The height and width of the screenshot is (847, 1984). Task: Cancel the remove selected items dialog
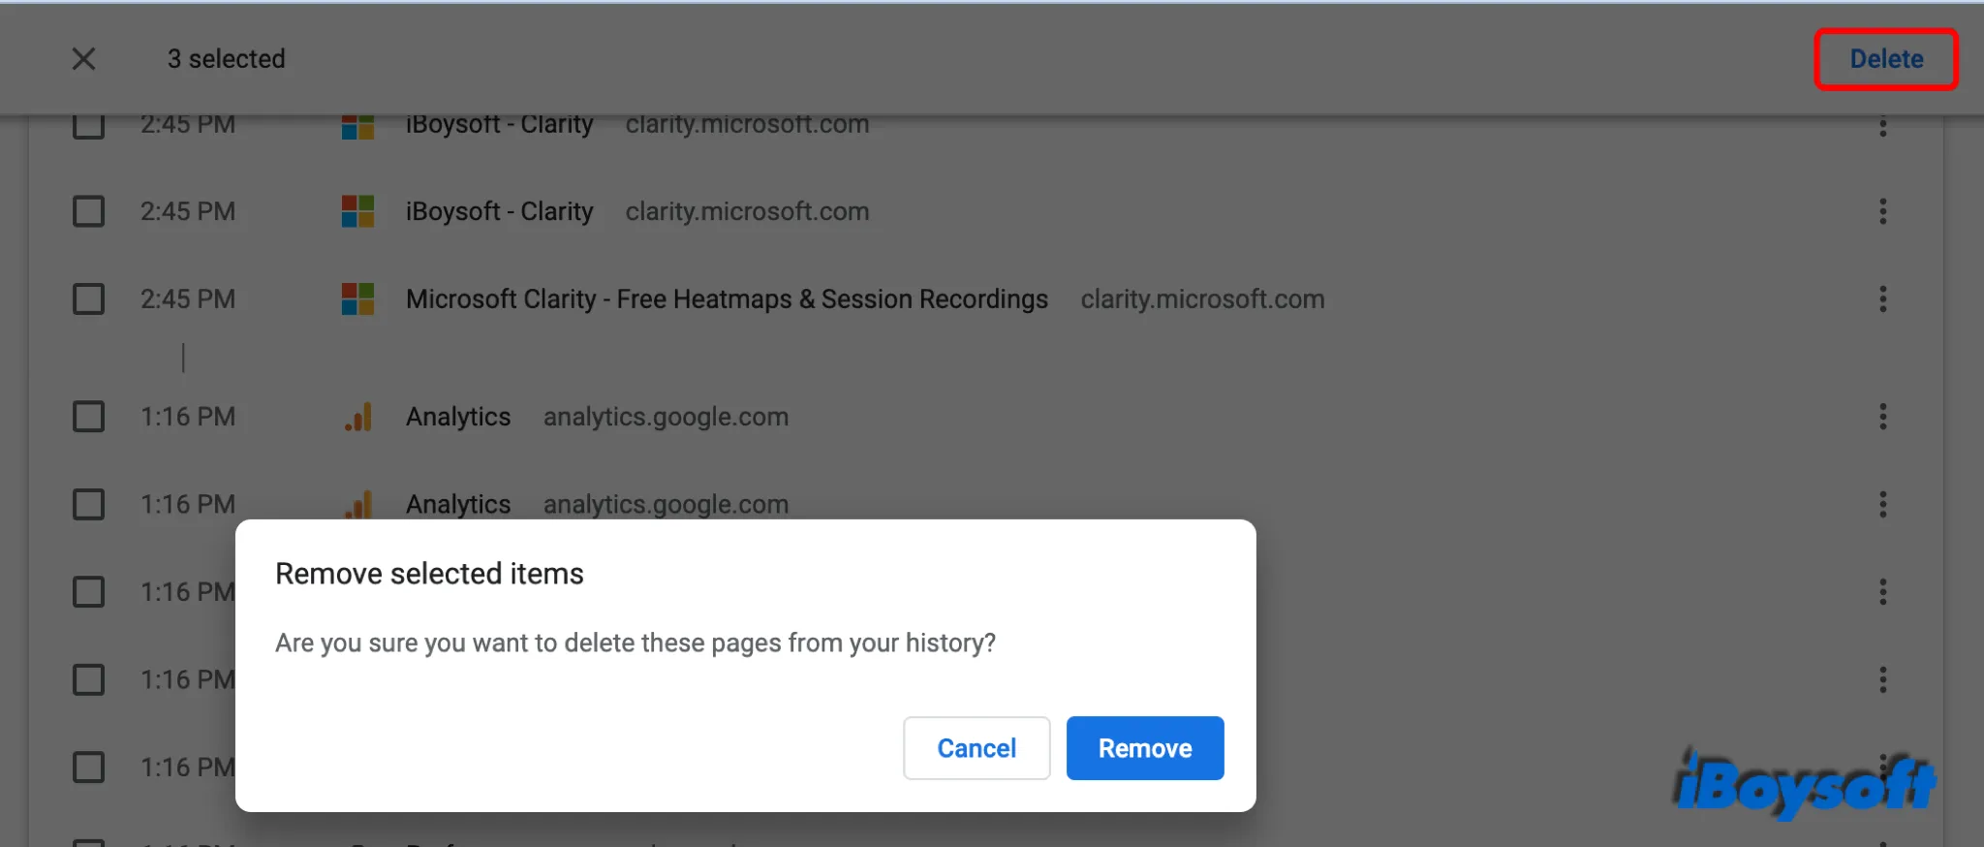click(x=976, y=748)
